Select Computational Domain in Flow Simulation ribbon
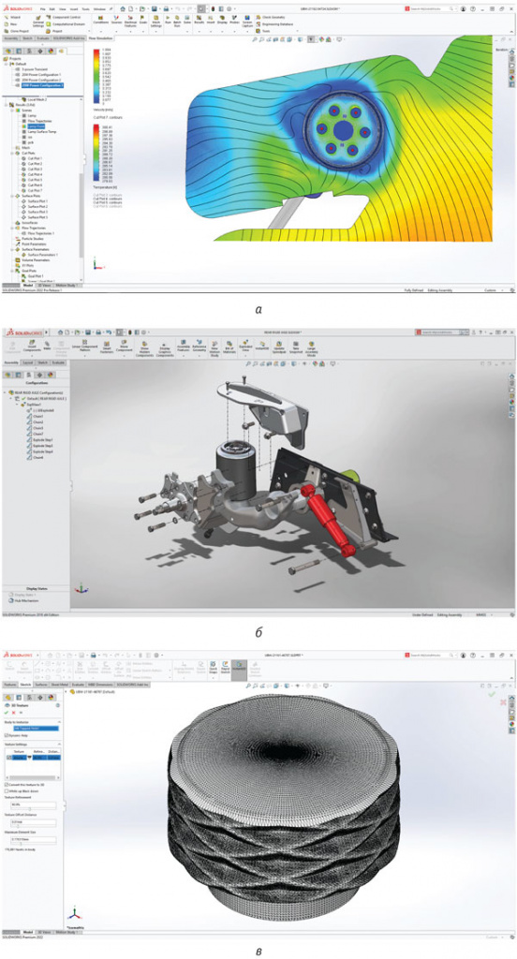Viewport: 517px width, 959px height. point(66,23)
